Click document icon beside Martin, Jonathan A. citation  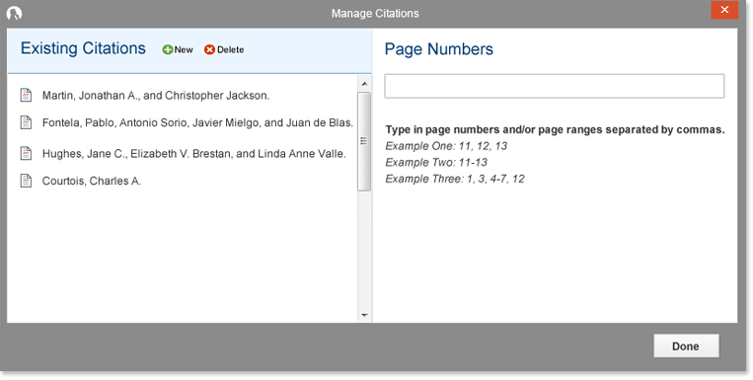(26, 95)
